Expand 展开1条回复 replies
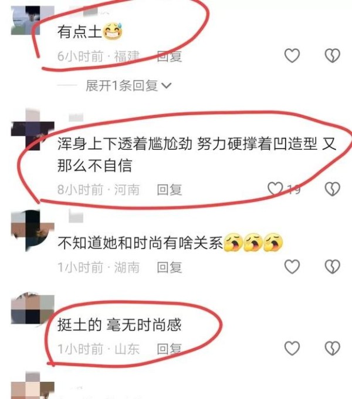 128,86
